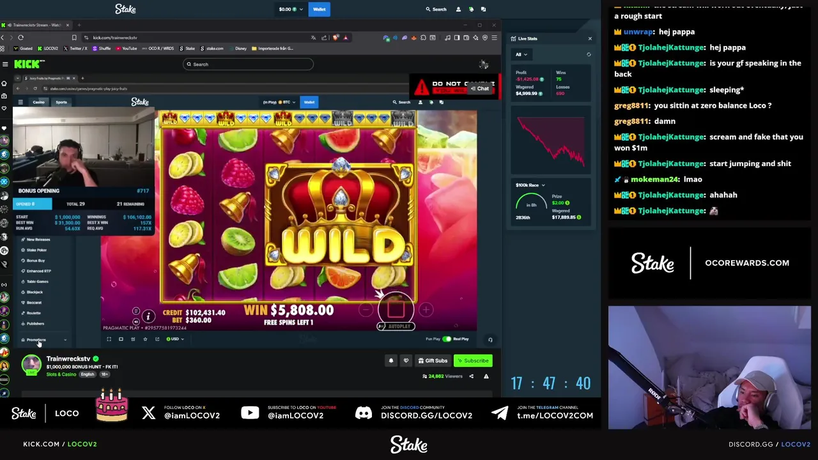
Task: Open Roulette in casino sidebar
Action: pyautogui.click(x=32, y=313)
